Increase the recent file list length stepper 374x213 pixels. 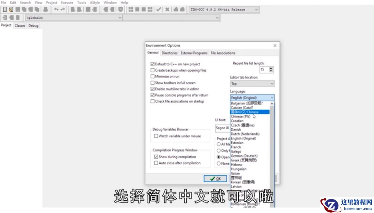[x=271, y=68]
